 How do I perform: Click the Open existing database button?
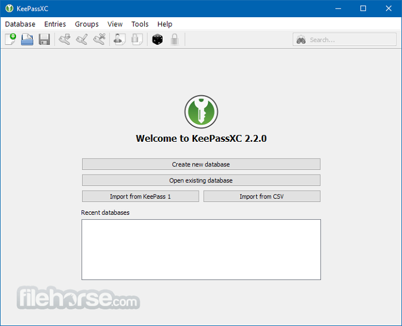click(201, 180)
